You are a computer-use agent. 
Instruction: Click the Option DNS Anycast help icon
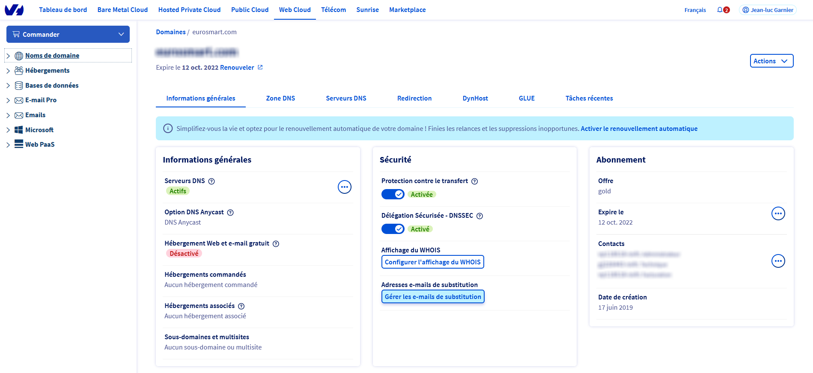point(230,213)
